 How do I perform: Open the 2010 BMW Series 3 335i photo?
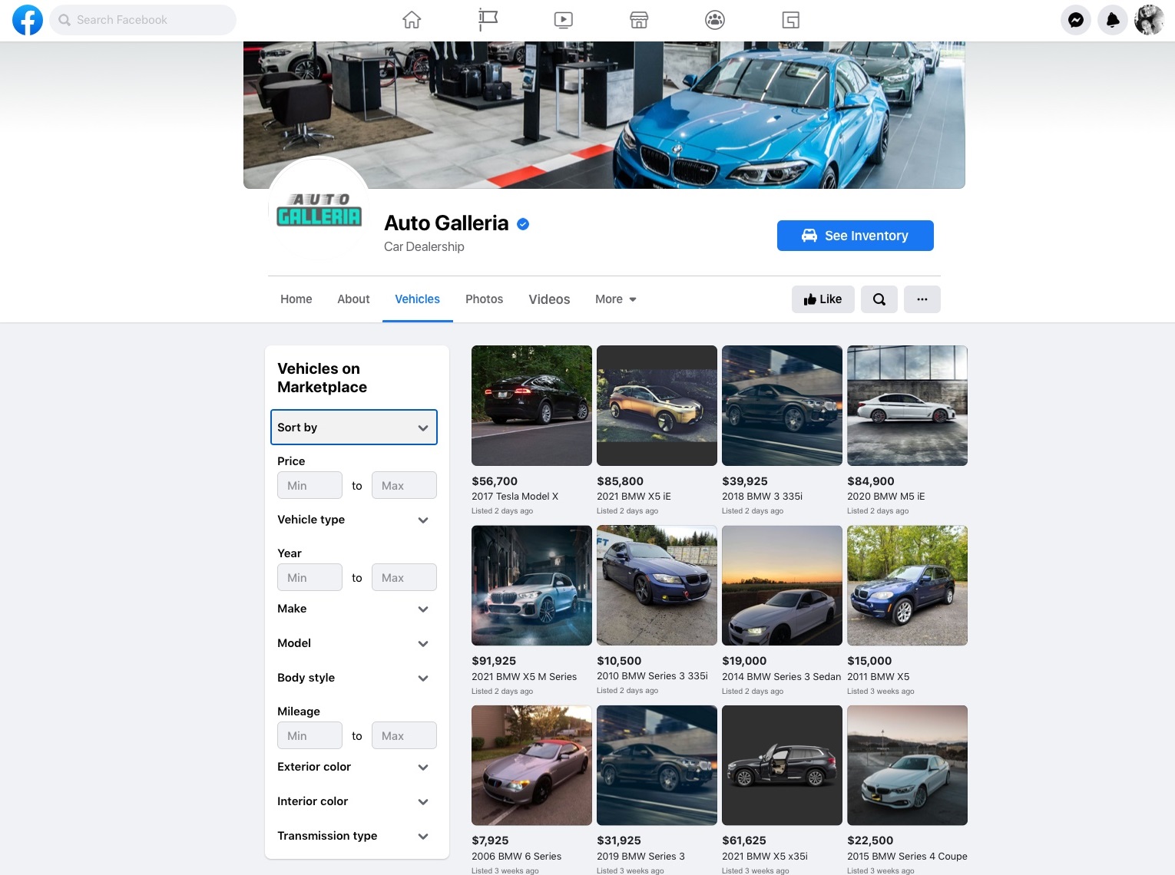tap(657, 586)
